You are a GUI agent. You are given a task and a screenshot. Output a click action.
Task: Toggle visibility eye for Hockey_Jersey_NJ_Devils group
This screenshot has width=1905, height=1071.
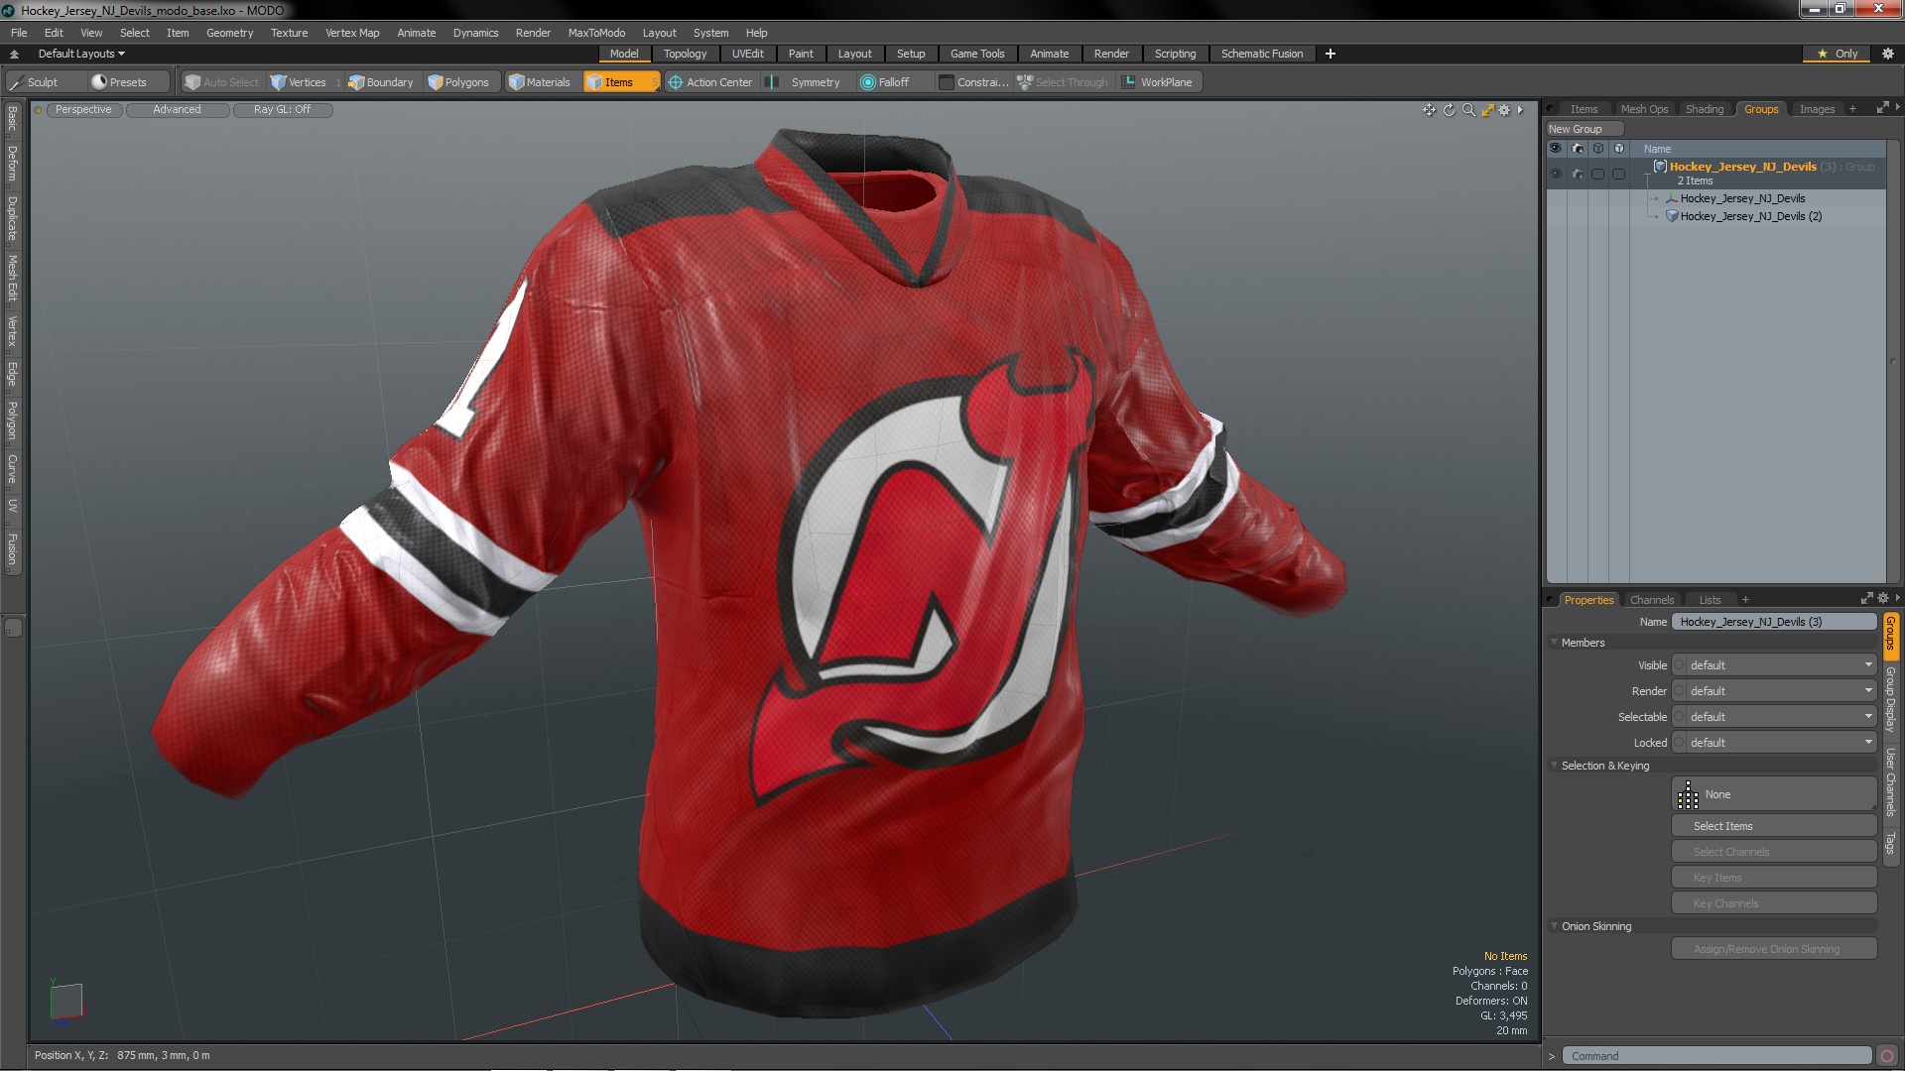pos(1556,174)
